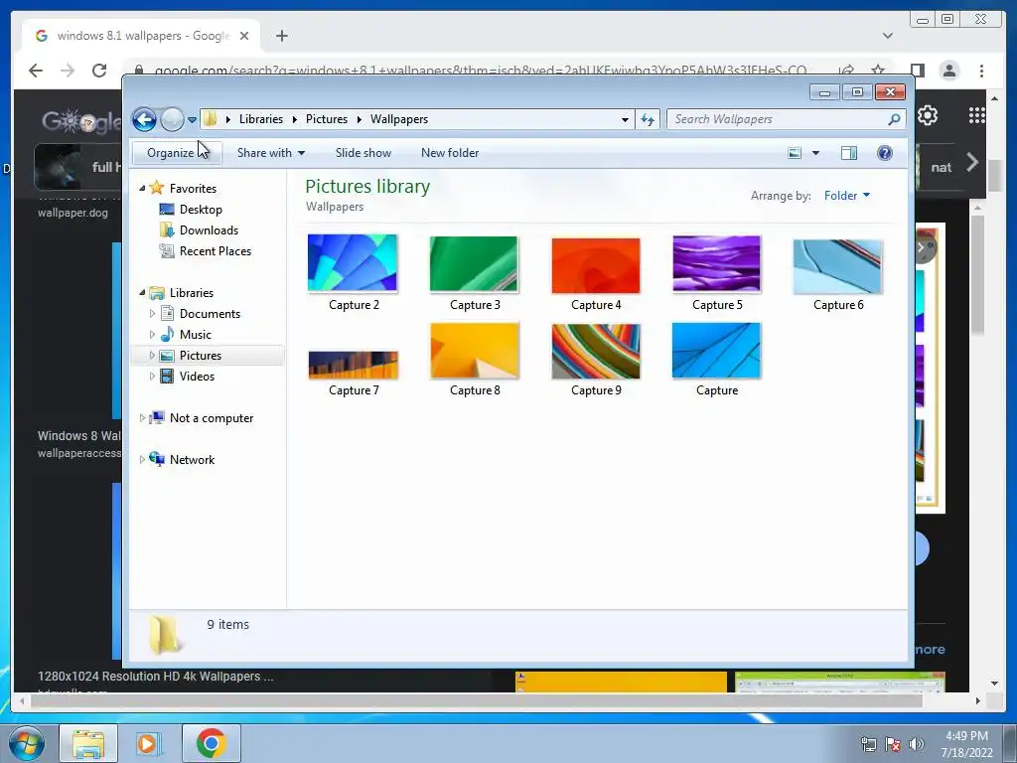Open Windows Explorer from the taskbar
This screenshot has width=1017, height=763.
[88, 743]
